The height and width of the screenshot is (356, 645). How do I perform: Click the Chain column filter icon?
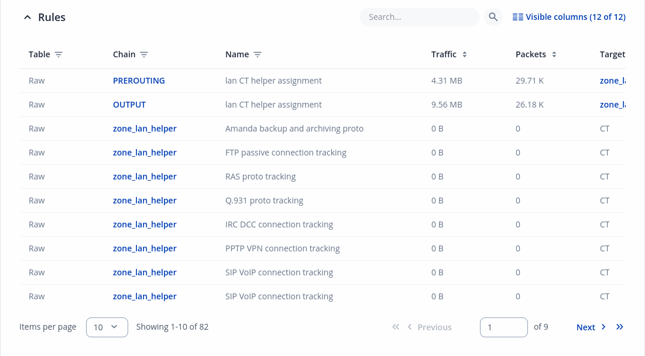[x=144, y=54]
